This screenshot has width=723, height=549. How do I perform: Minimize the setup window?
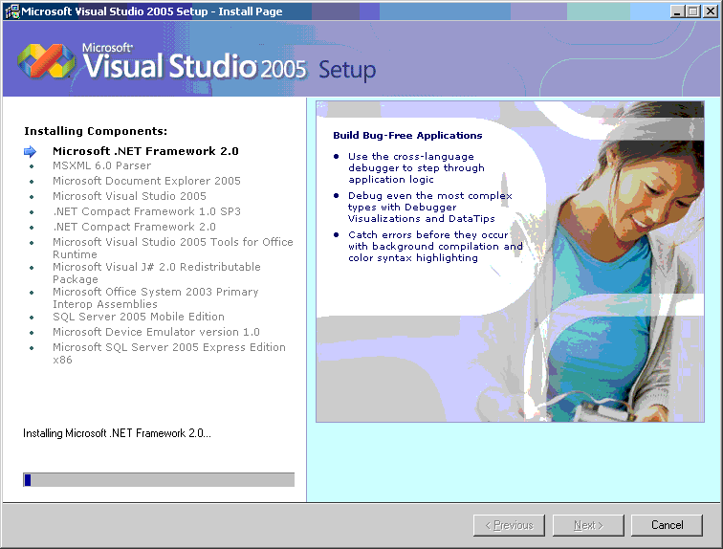[x=677, y=11]
